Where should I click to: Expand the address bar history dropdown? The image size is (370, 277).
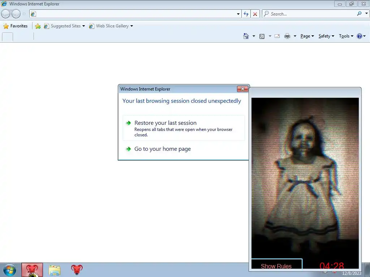(x=238, y=14)
